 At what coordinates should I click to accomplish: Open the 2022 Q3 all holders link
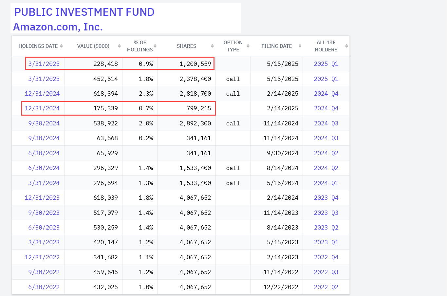326,272
